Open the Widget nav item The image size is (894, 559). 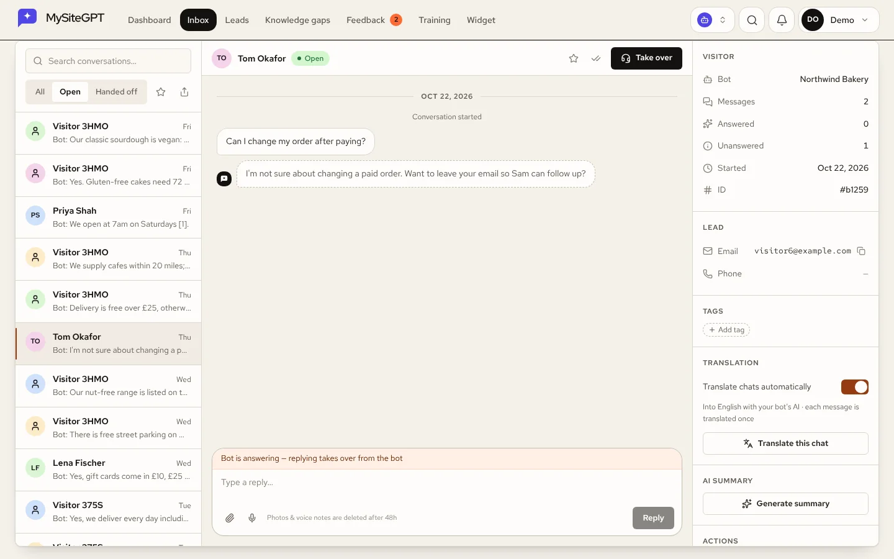click(x=481, y=20)
